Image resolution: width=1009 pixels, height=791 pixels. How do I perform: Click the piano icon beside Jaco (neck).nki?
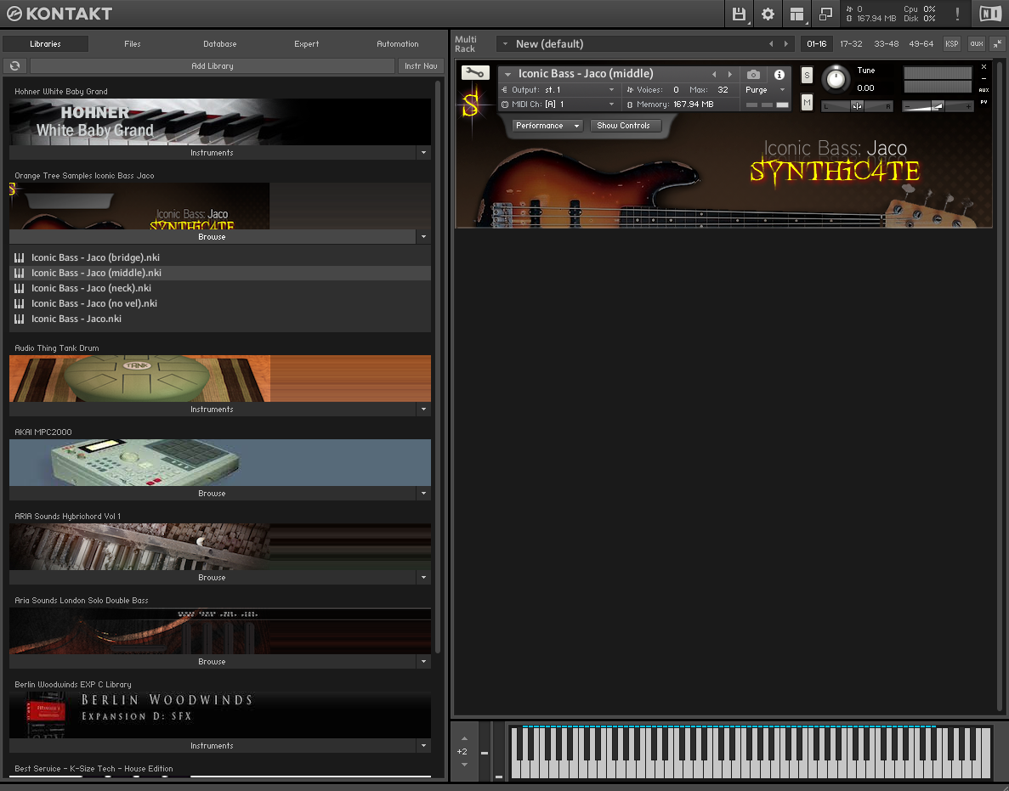pos(20,289)
